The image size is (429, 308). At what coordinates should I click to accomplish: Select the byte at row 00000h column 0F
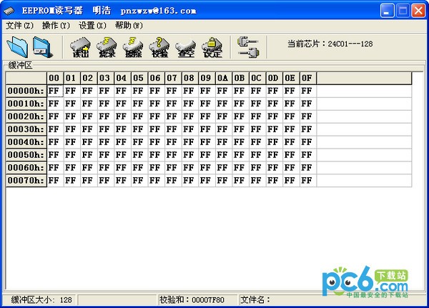coord(308,91)
